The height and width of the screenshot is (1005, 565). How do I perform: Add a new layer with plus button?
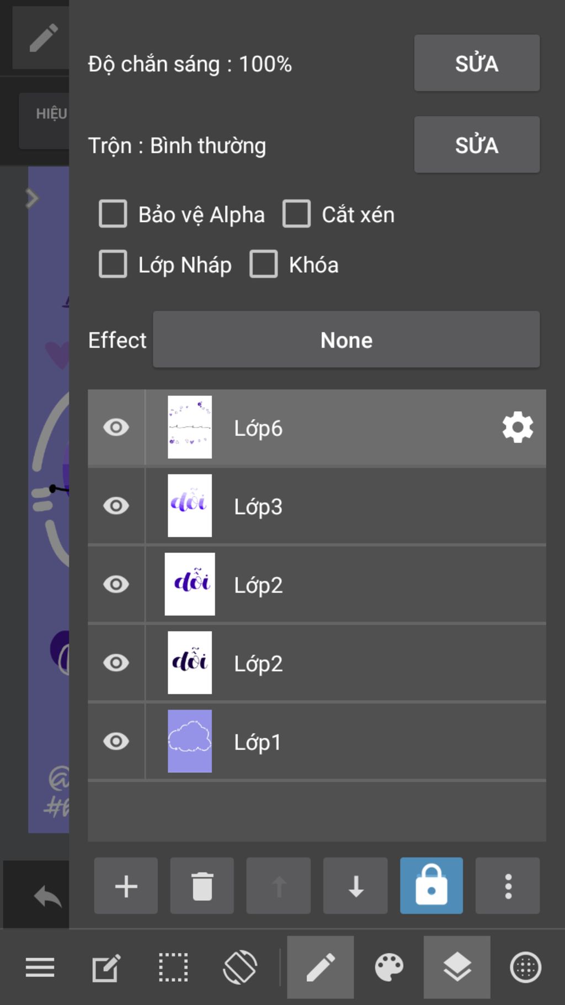point(126,886)
